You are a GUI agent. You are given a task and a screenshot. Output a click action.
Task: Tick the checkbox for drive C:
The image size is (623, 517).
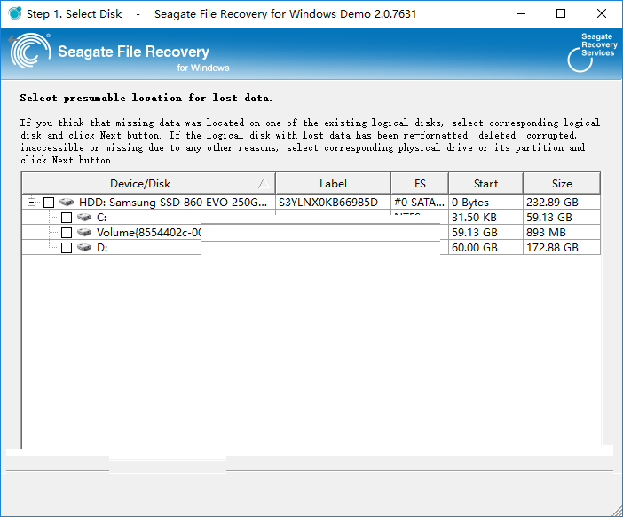(67, 218)
